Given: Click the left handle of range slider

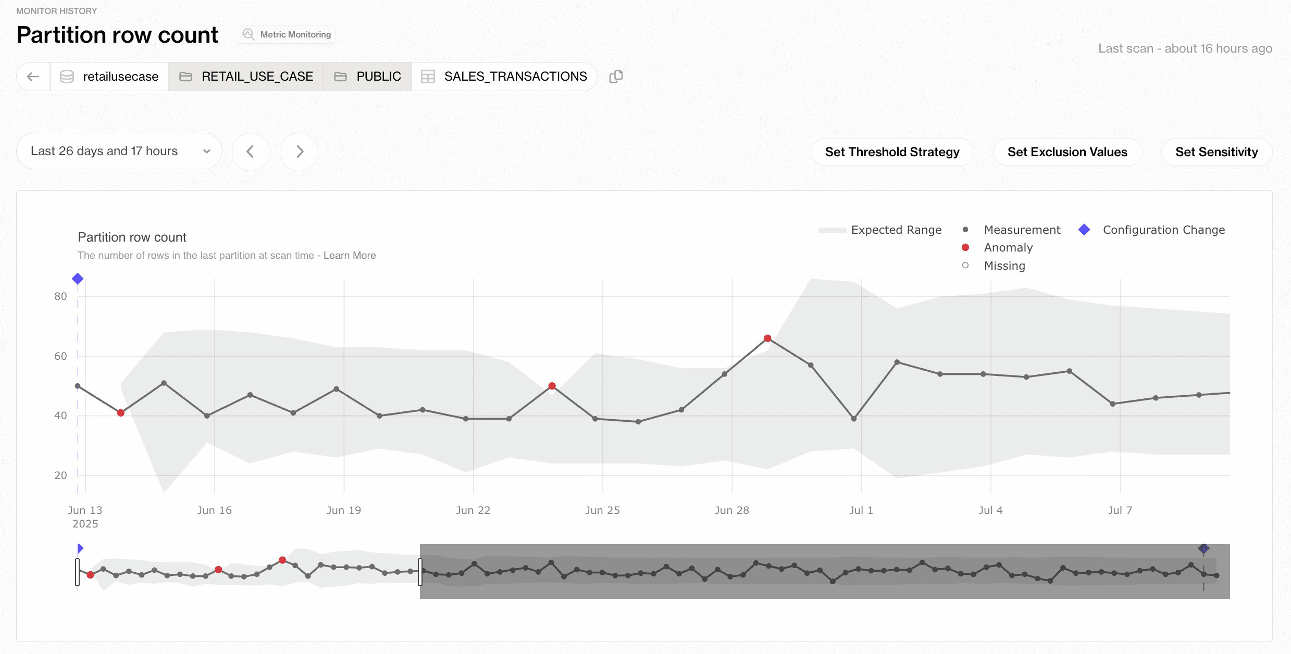Looking at the screenshot, I should pos(78,572).
